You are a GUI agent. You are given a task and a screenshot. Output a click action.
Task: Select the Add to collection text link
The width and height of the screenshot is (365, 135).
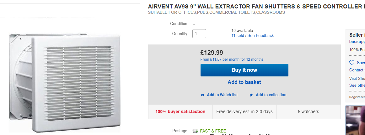(271, 95)
